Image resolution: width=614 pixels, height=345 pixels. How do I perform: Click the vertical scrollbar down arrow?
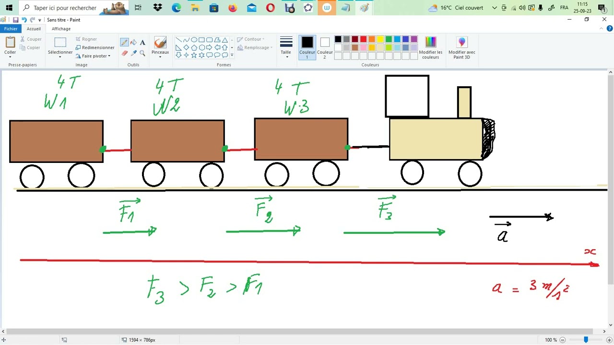pyautogui.click(x=610, y=325)
